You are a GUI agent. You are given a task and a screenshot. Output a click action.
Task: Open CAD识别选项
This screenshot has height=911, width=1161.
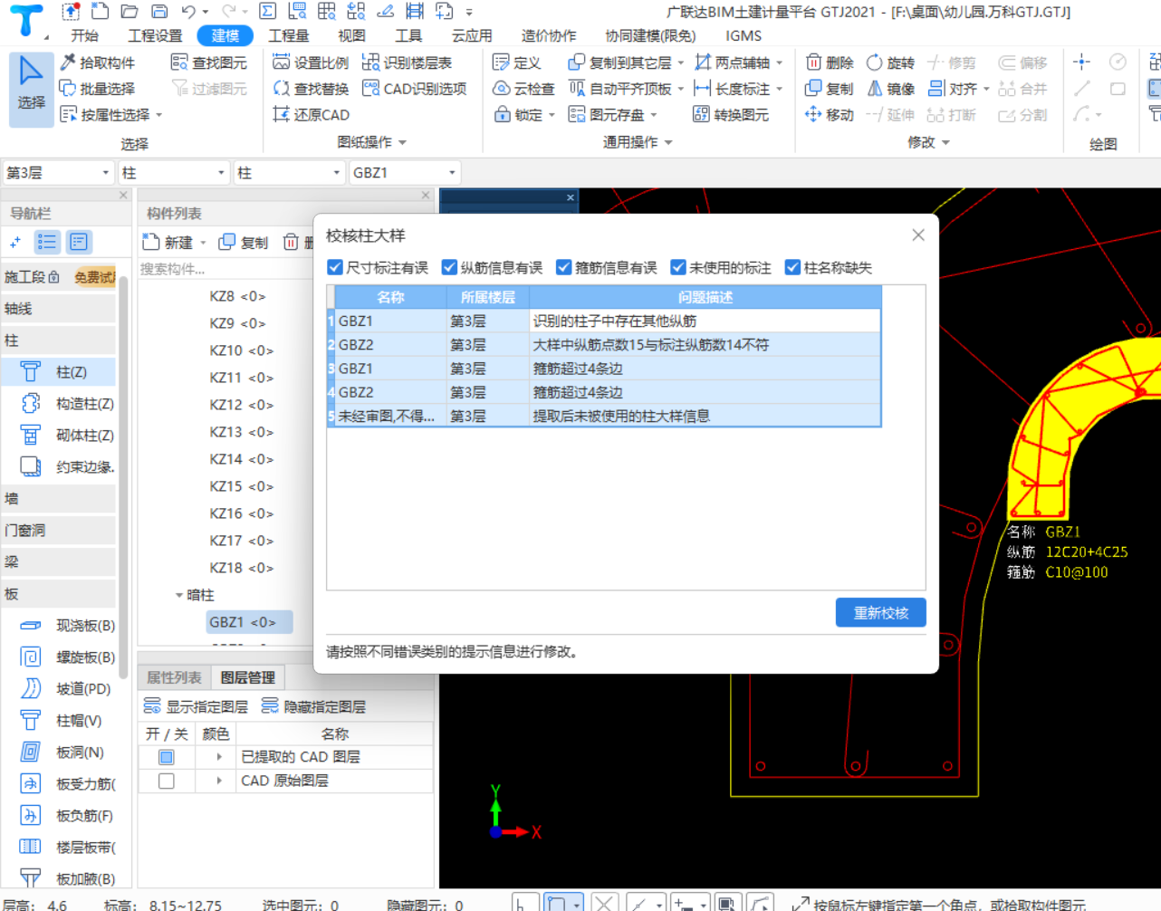click(x=414, y=89)
